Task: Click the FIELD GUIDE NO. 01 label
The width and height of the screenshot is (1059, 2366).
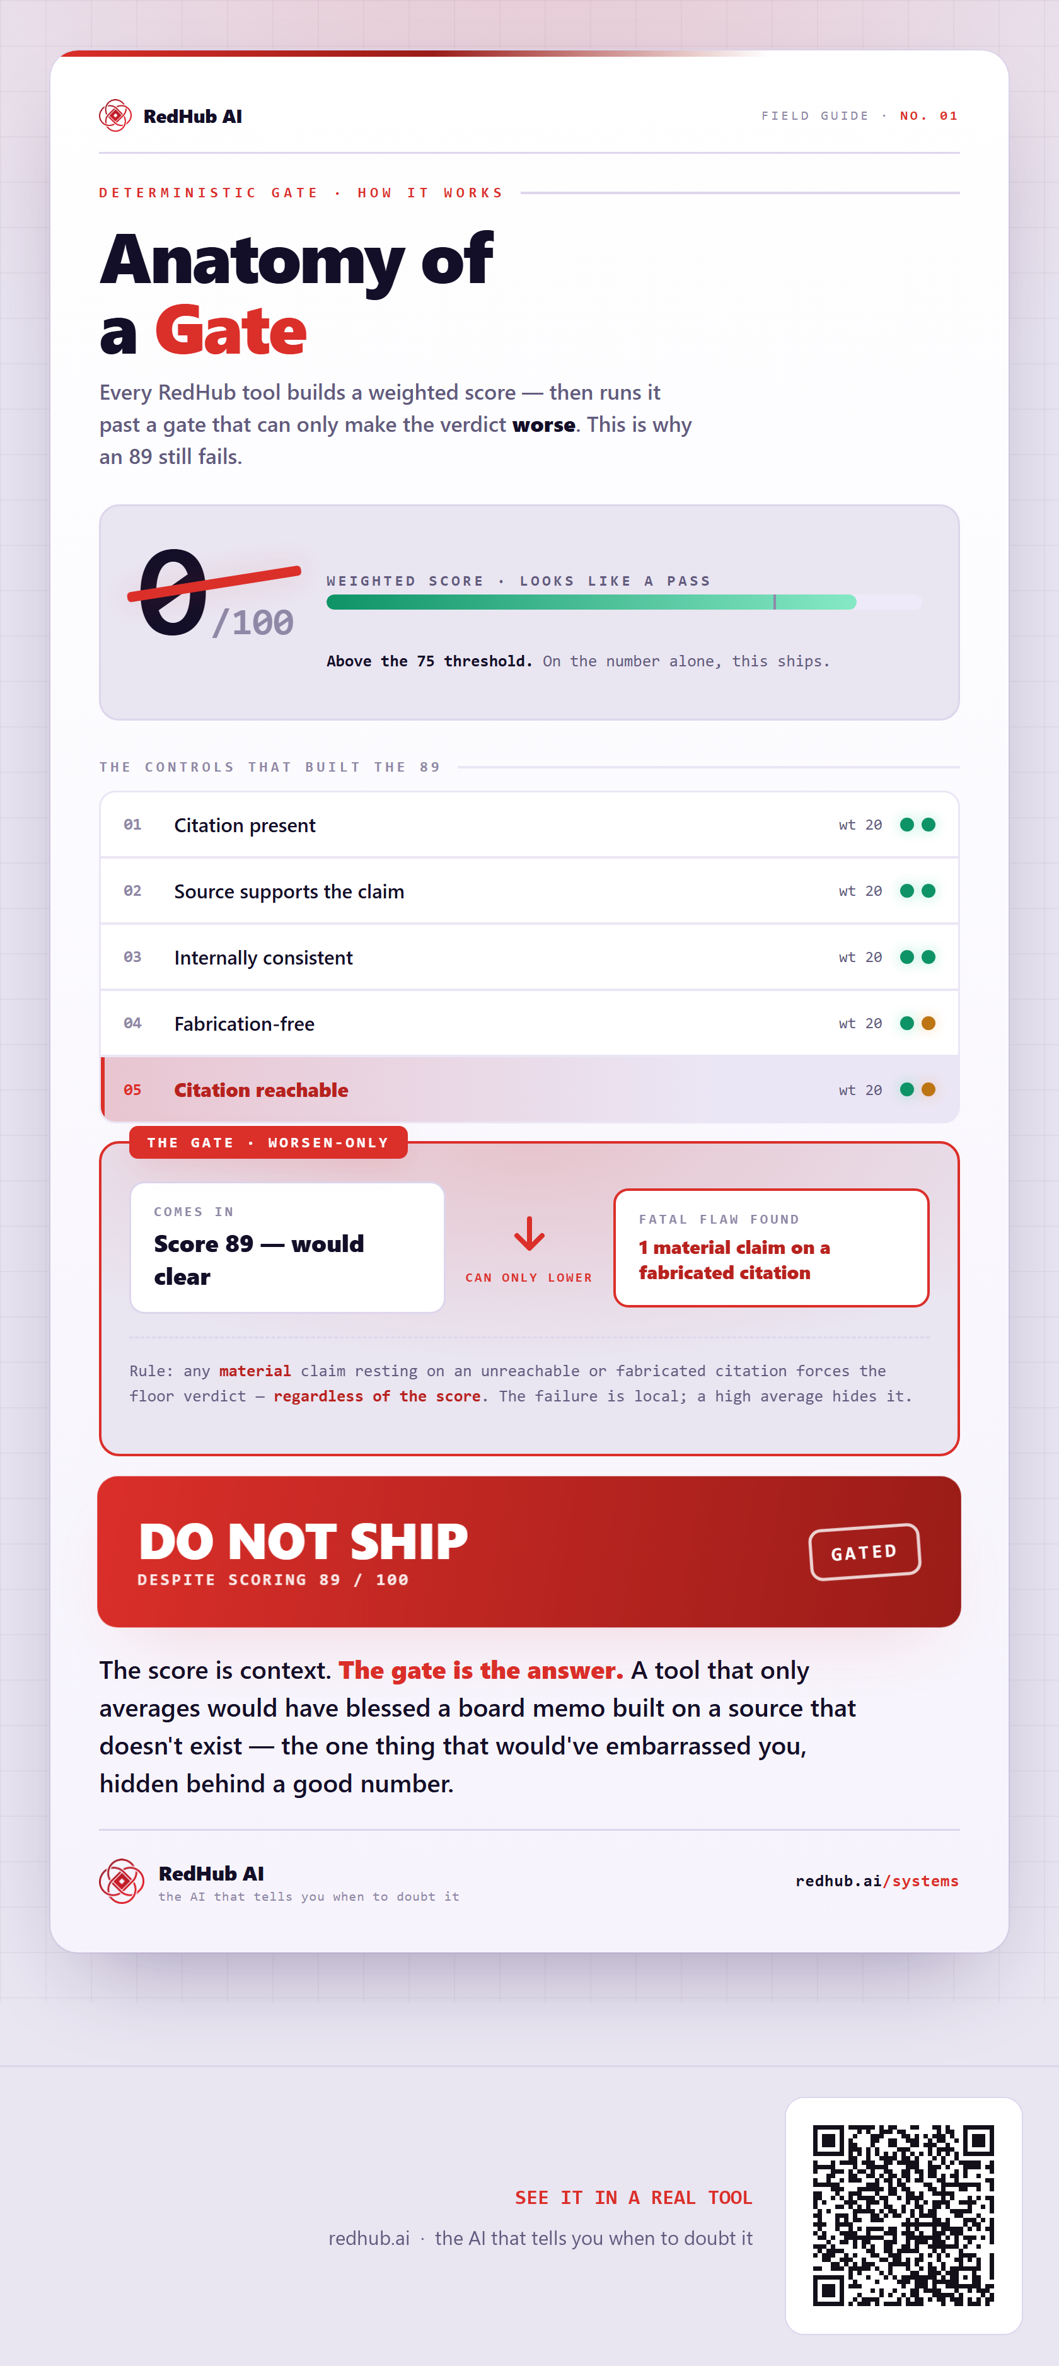Action: coord(860,116)
